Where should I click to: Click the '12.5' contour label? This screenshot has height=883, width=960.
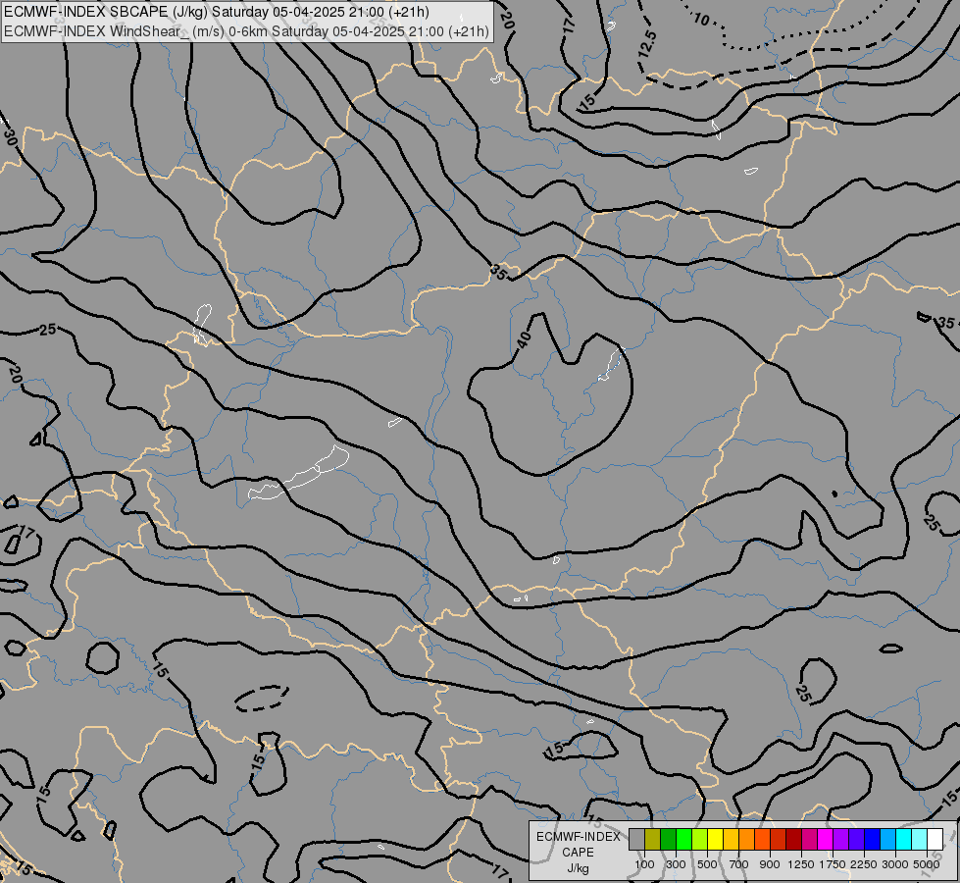tap(647, 44)
